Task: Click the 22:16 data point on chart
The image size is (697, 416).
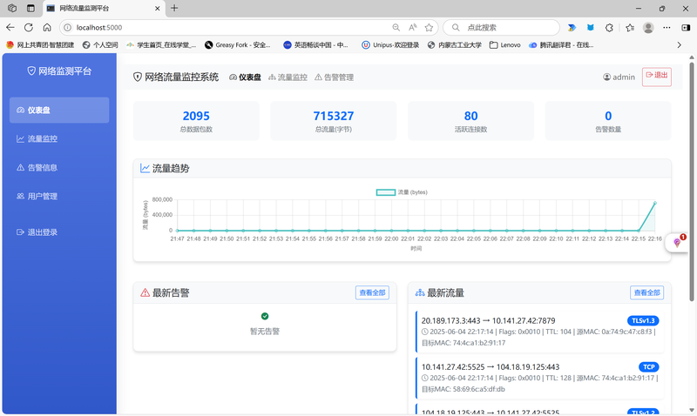Action: pos(655,203)
